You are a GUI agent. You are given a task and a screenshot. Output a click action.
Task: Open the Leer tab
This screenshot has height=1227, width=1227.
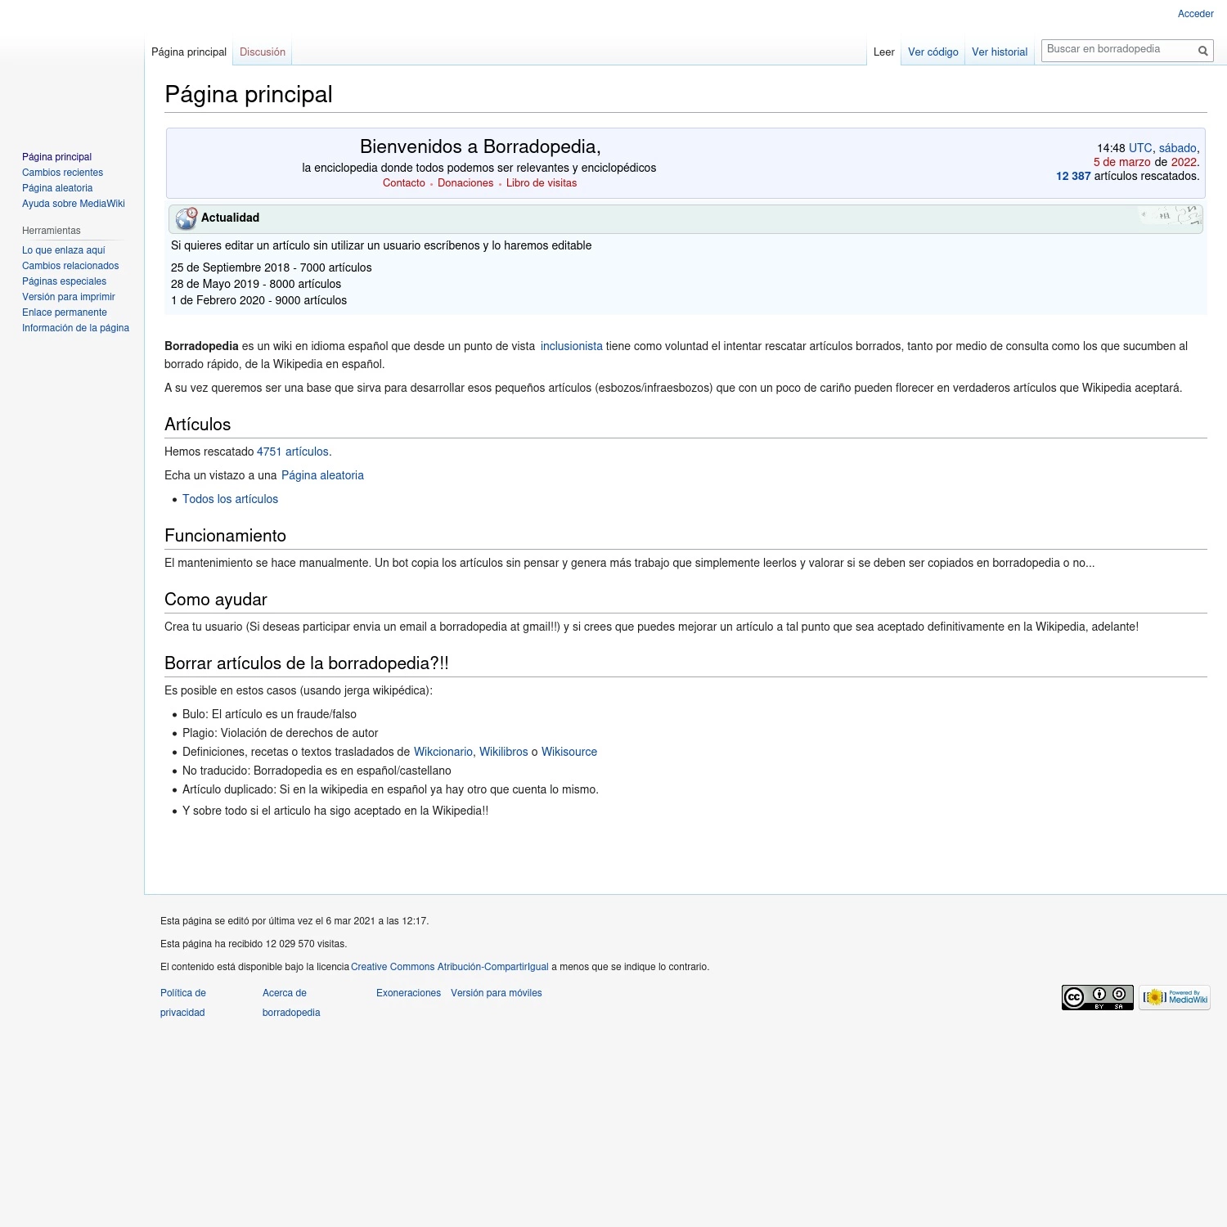click(884, 52)
